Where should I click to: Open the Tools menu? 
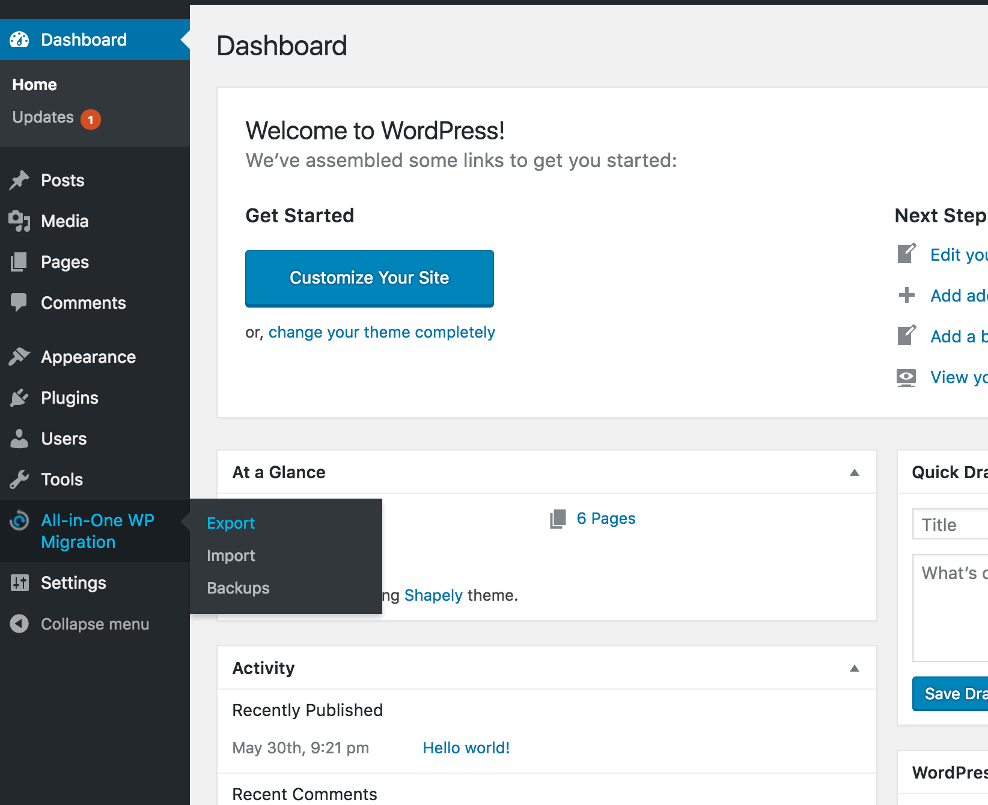click(95, 479)
